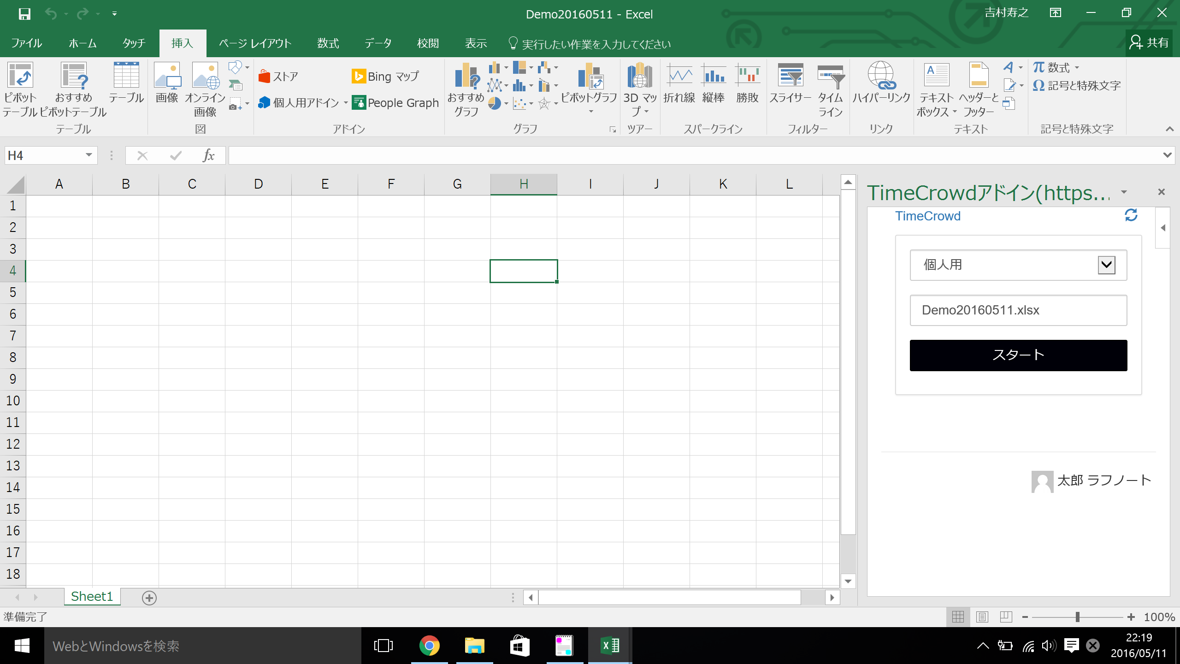The height and width of the screenshot is (664, 1180).
Task: Click the スタート button
Action: [1018, 355]
